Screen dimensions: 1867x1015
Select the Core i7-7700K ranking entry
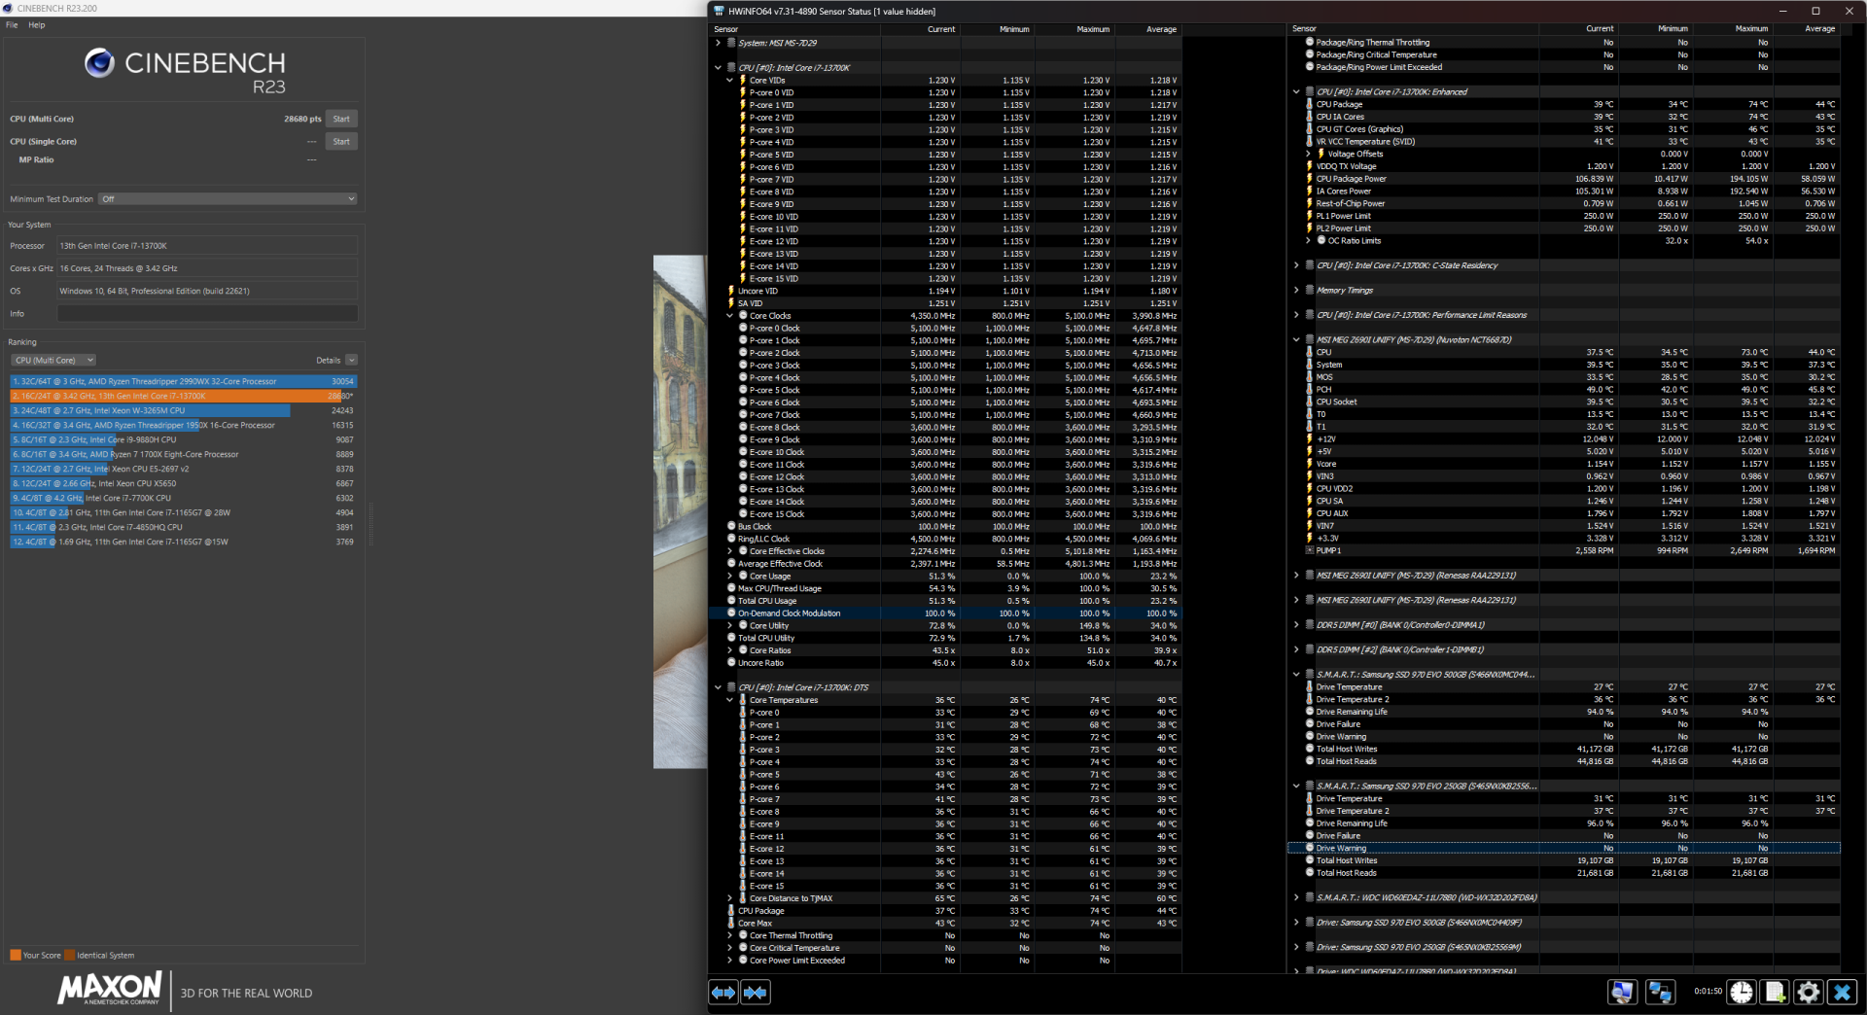[x=184, y=498]
